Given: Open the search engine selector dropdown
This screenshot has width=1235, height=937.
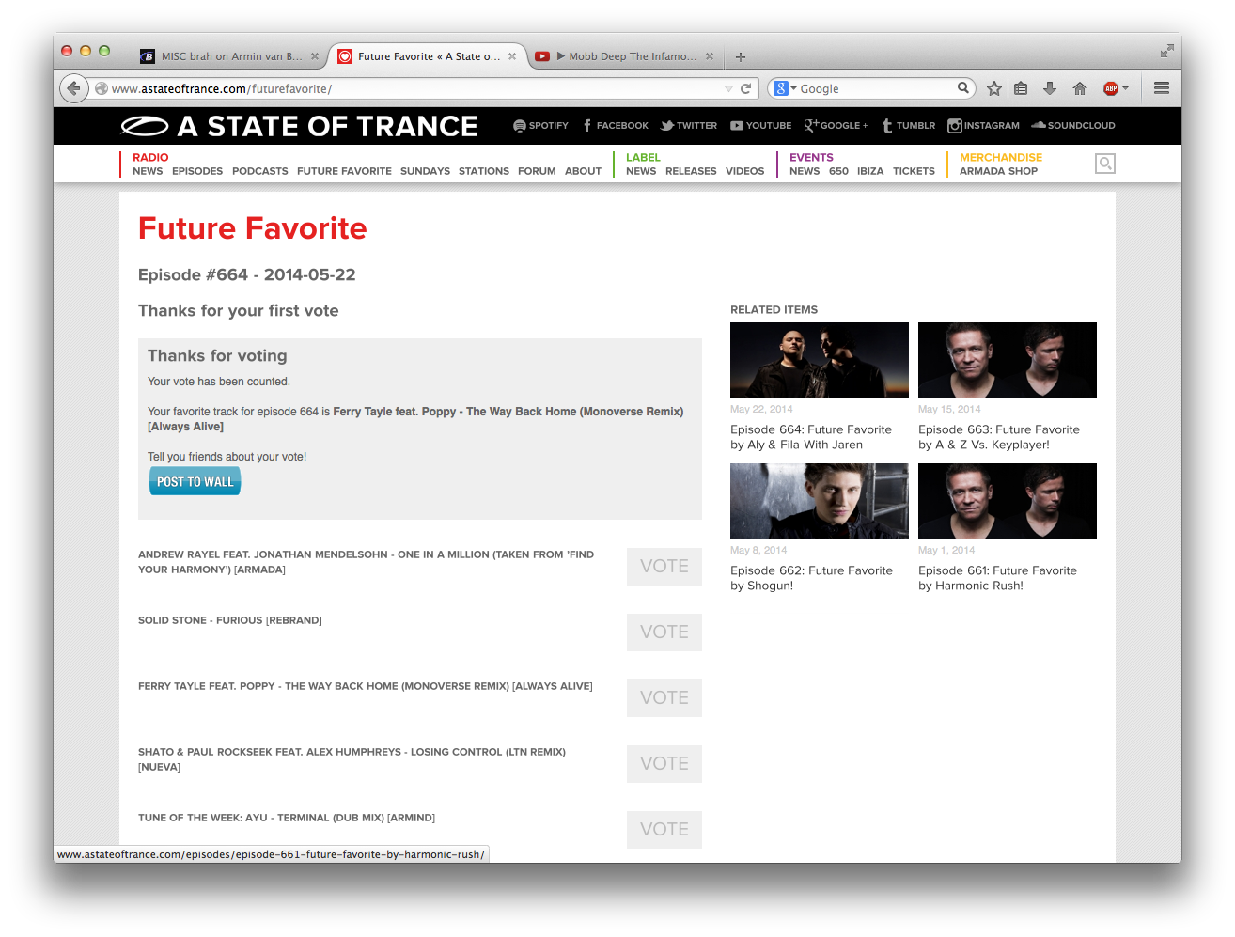Looking at the screenshot, I should (785, 88).
